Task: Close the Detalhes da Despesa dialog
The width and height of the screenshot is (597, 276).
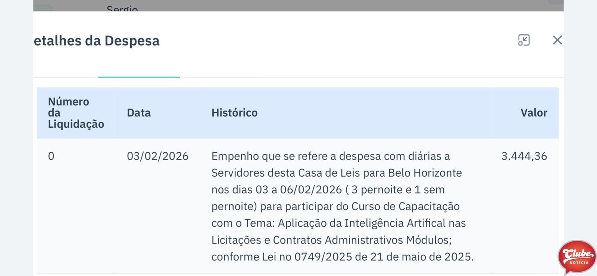Action: [x=557, y=40]
